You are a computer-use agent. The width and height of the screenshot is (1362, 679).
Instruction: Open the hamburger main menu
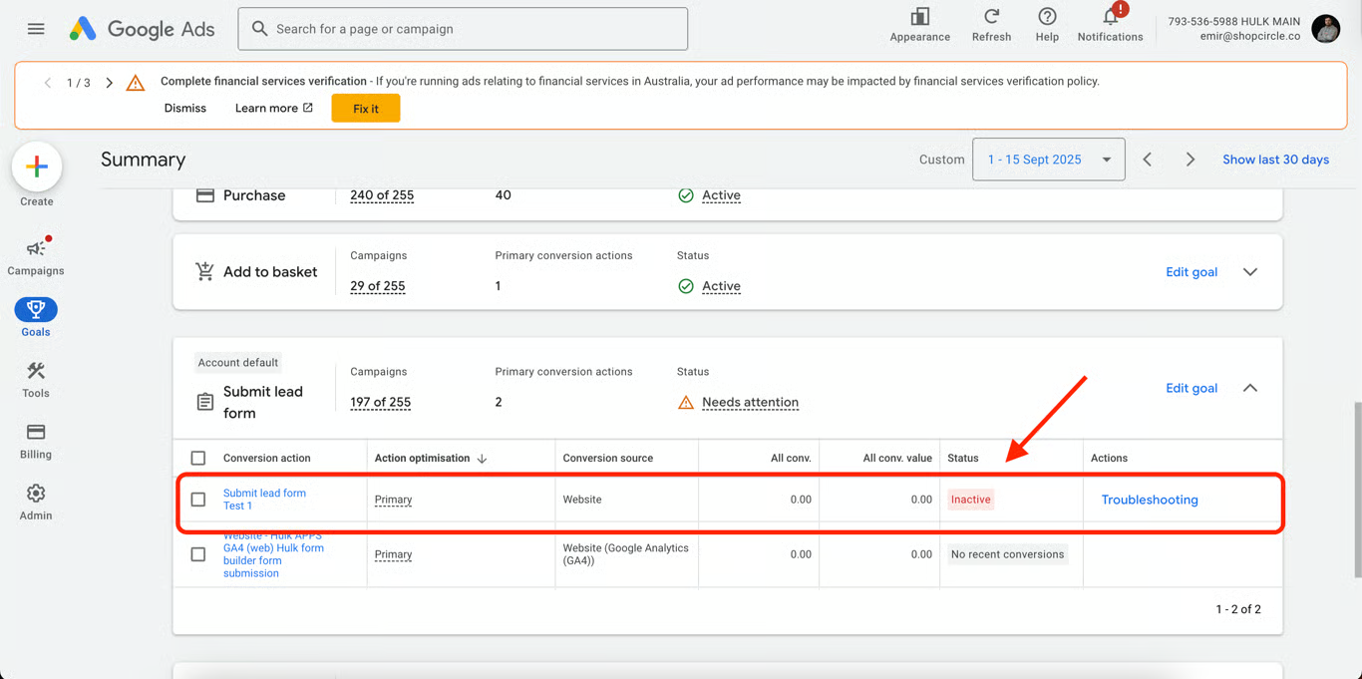click(x=36, y=29)
